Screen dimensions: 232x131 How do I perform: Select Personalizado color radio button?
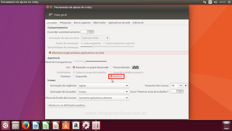[111, 67]
